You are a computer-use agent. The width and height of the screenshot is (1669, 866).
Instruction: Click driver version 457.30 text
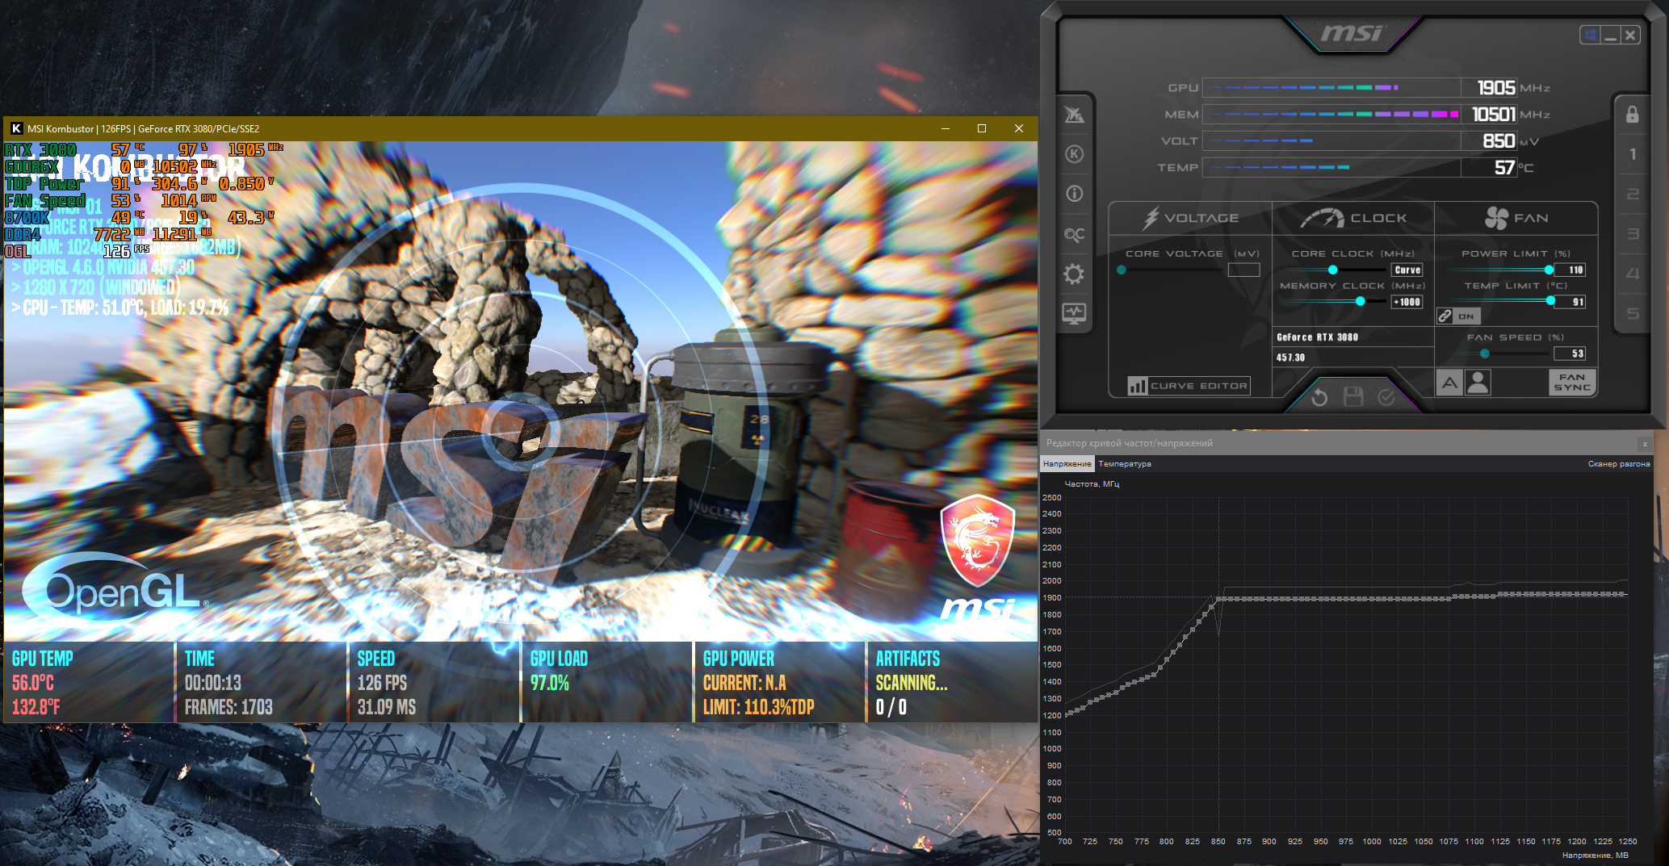click(1290, 358)
